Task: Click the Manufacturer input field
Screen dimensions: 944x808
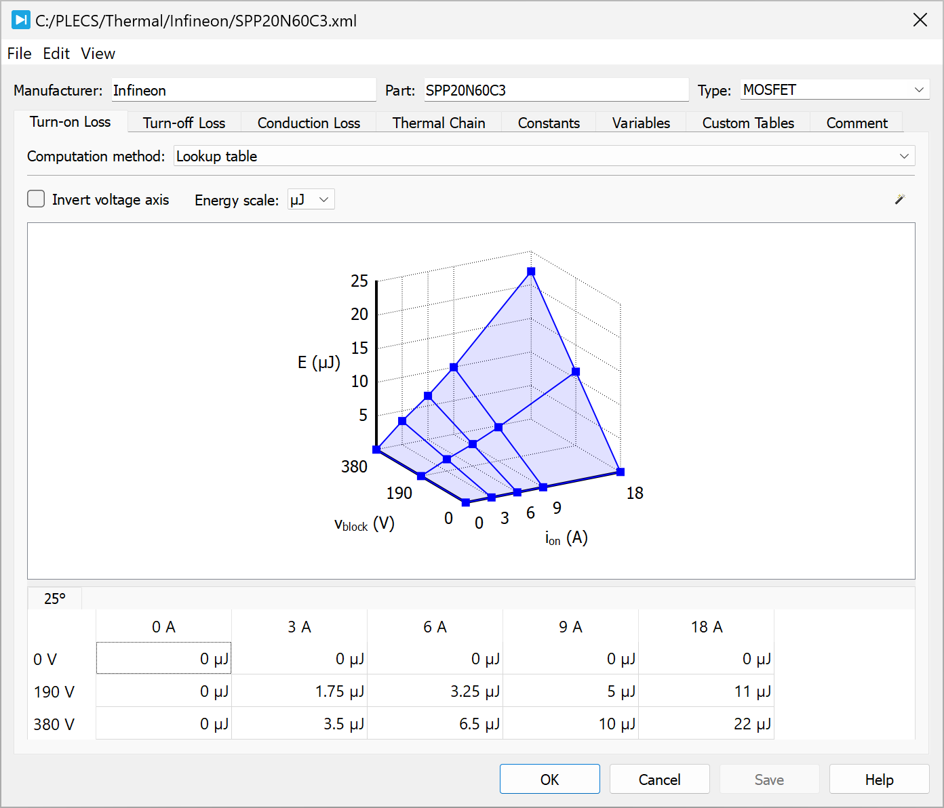Action: click(243, 90)
